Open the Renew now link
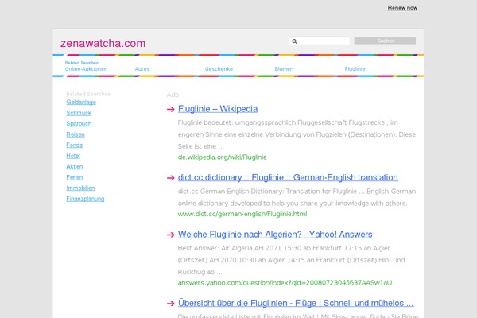Viewport: 477px width, 318px height. [402, 8]
